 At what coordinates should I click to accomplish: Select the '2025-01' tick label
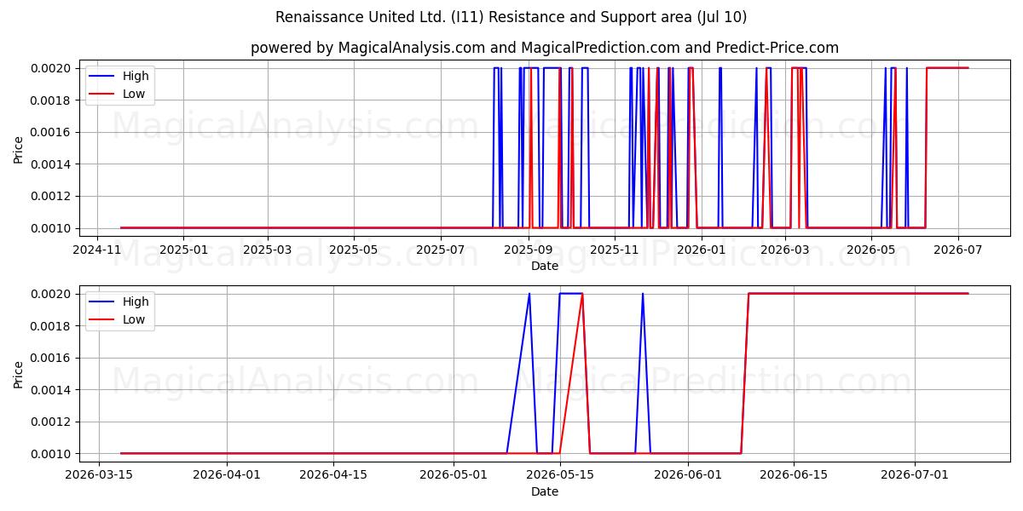click(183, 250)
